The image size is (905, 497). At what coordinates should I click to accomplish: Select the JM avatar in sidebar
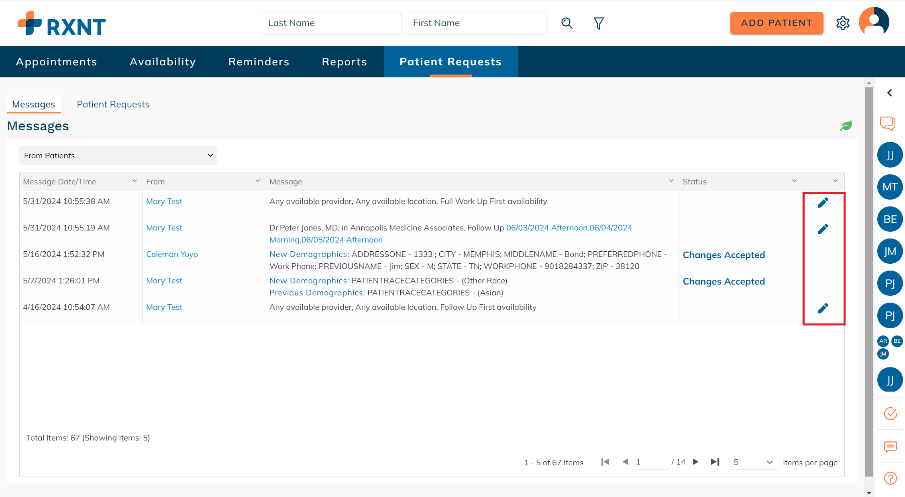tap(890, 251)
